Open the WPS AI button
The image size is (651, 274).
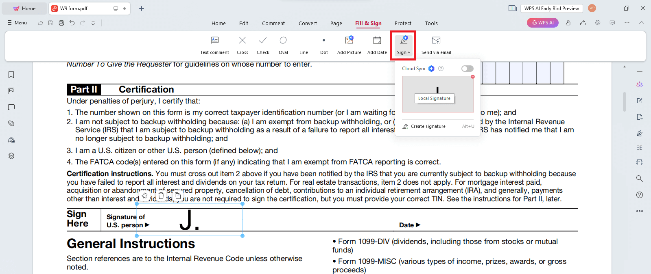[542, 23]
